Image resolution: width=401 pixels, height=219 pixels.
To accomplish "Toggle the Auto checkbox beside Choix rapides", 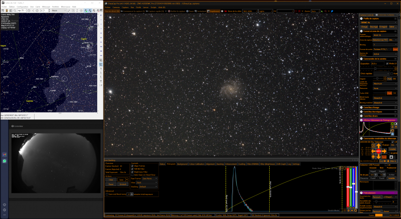I will click(x=392, y=73).
